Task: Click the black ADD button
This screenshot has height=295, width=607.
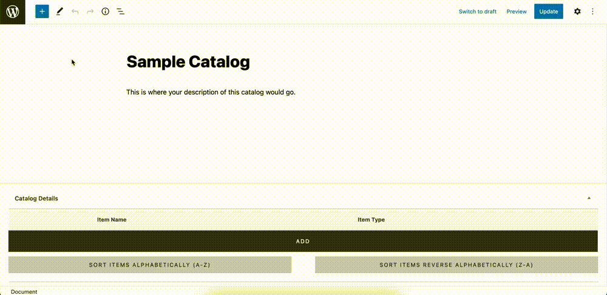Action: [303, 241]
